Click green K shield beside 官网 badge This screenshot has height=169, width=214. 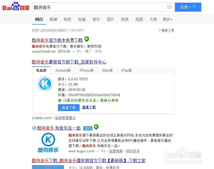pyautogui.click(x=96, y=127)
